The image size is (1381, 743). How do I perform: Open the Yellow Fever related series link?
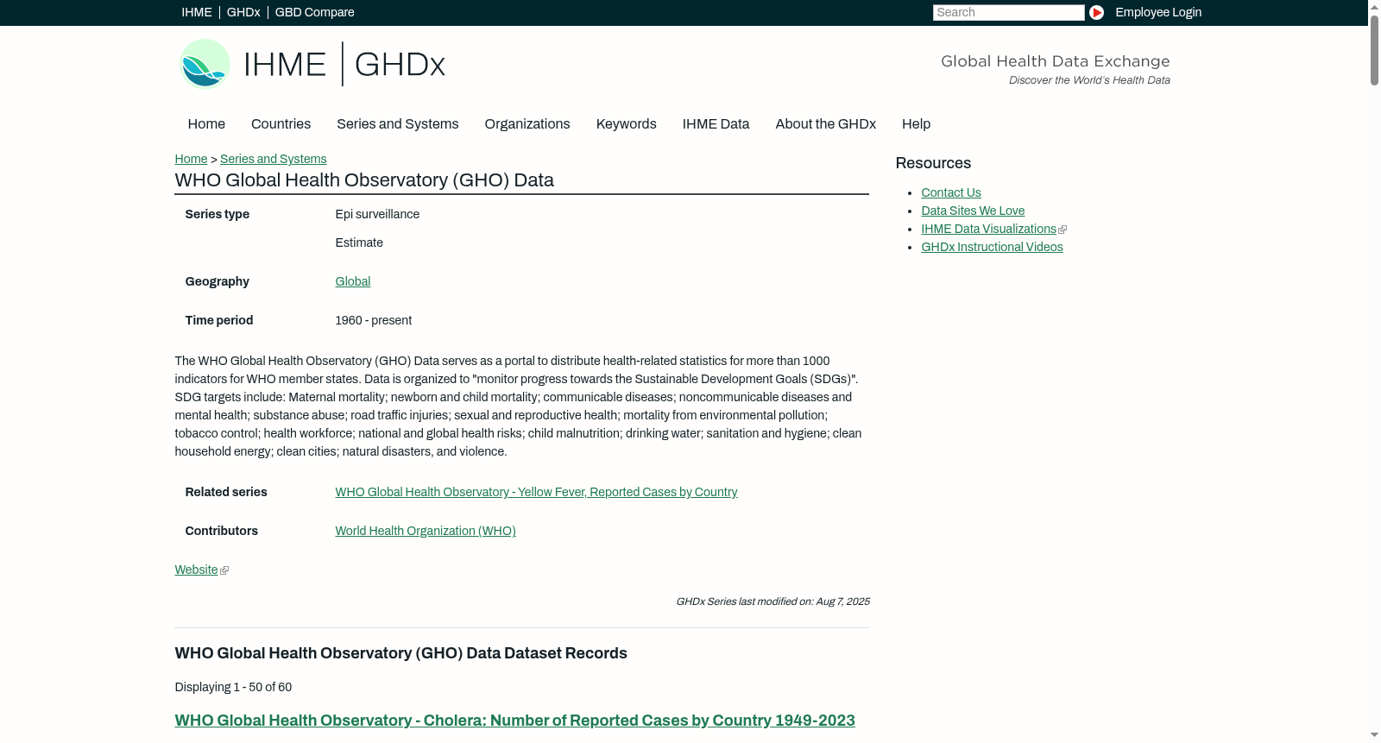coord(536,492)
